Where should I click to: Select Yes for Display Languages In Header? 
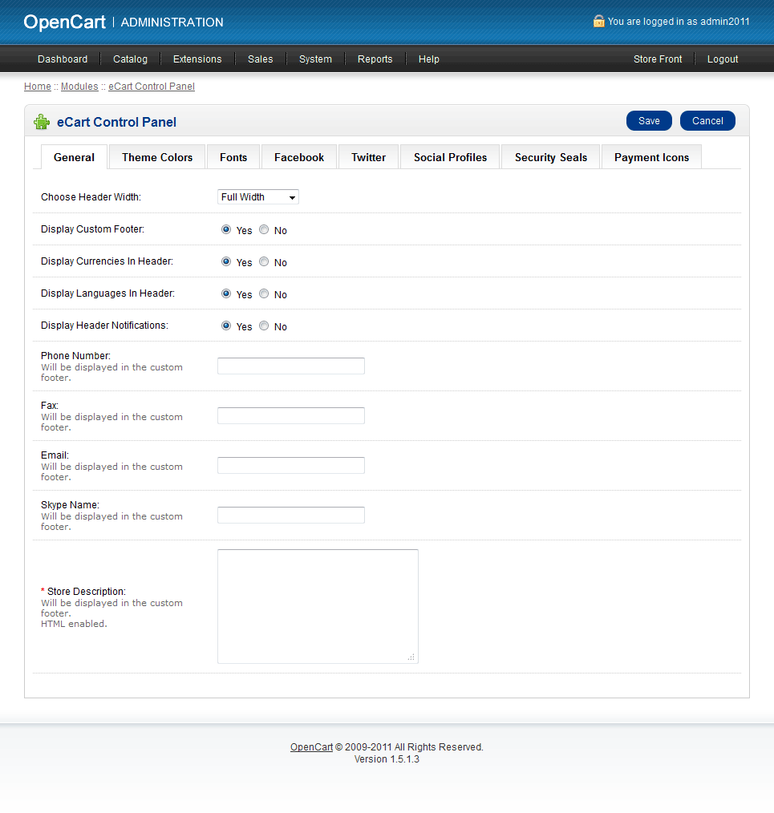click(226, 294)
